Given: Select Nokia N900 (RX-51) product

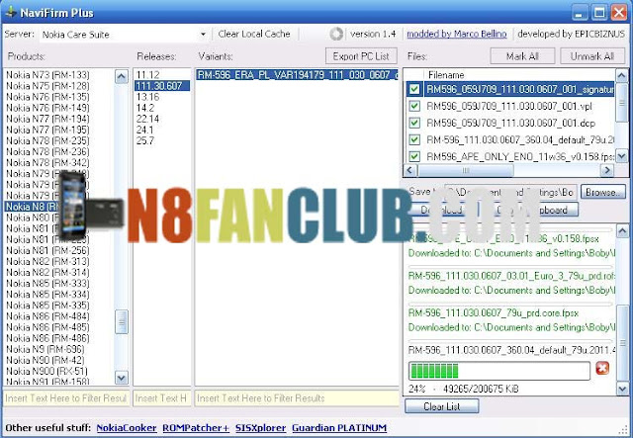Looking at the screenshot, I should tap(46, 371).
